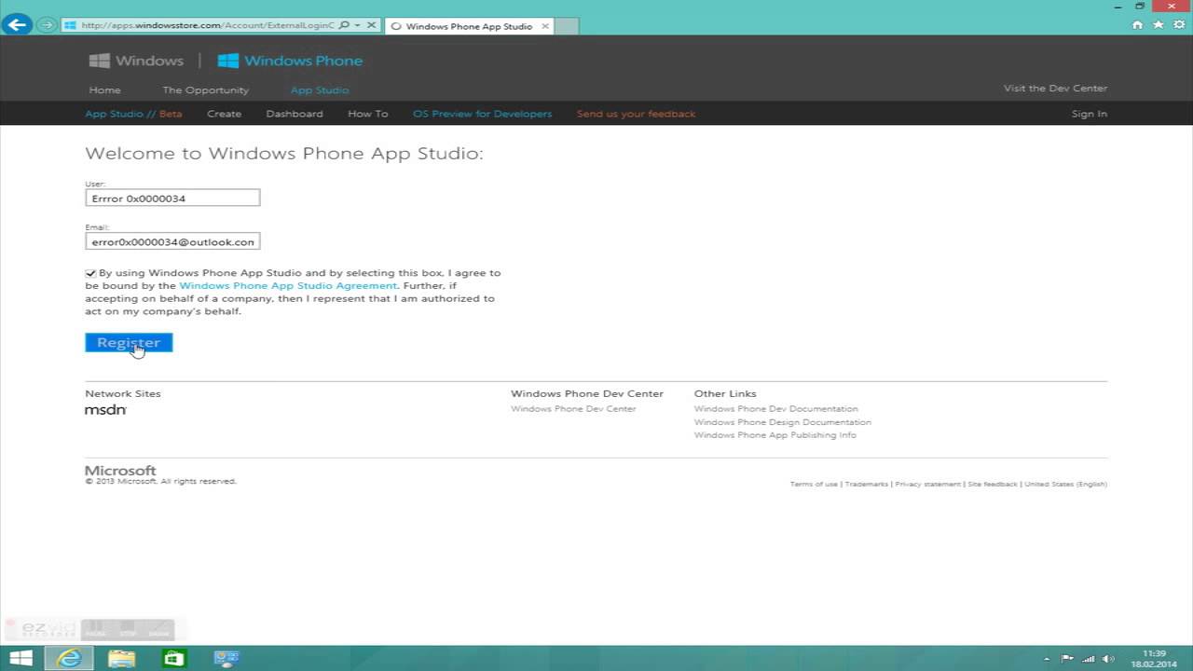Click the browser Home icon

1137,25
